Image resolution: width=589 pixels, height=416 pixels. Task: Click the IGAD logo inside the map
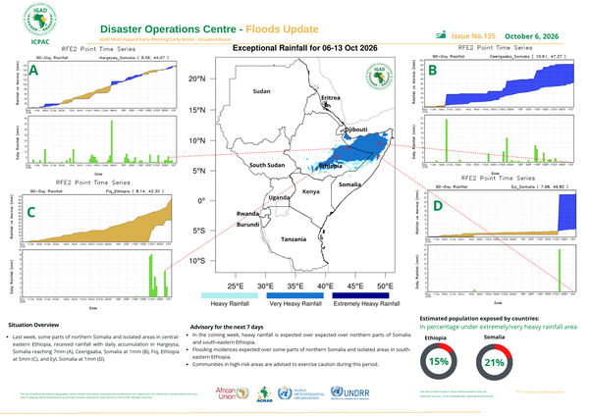click(379, 77)
